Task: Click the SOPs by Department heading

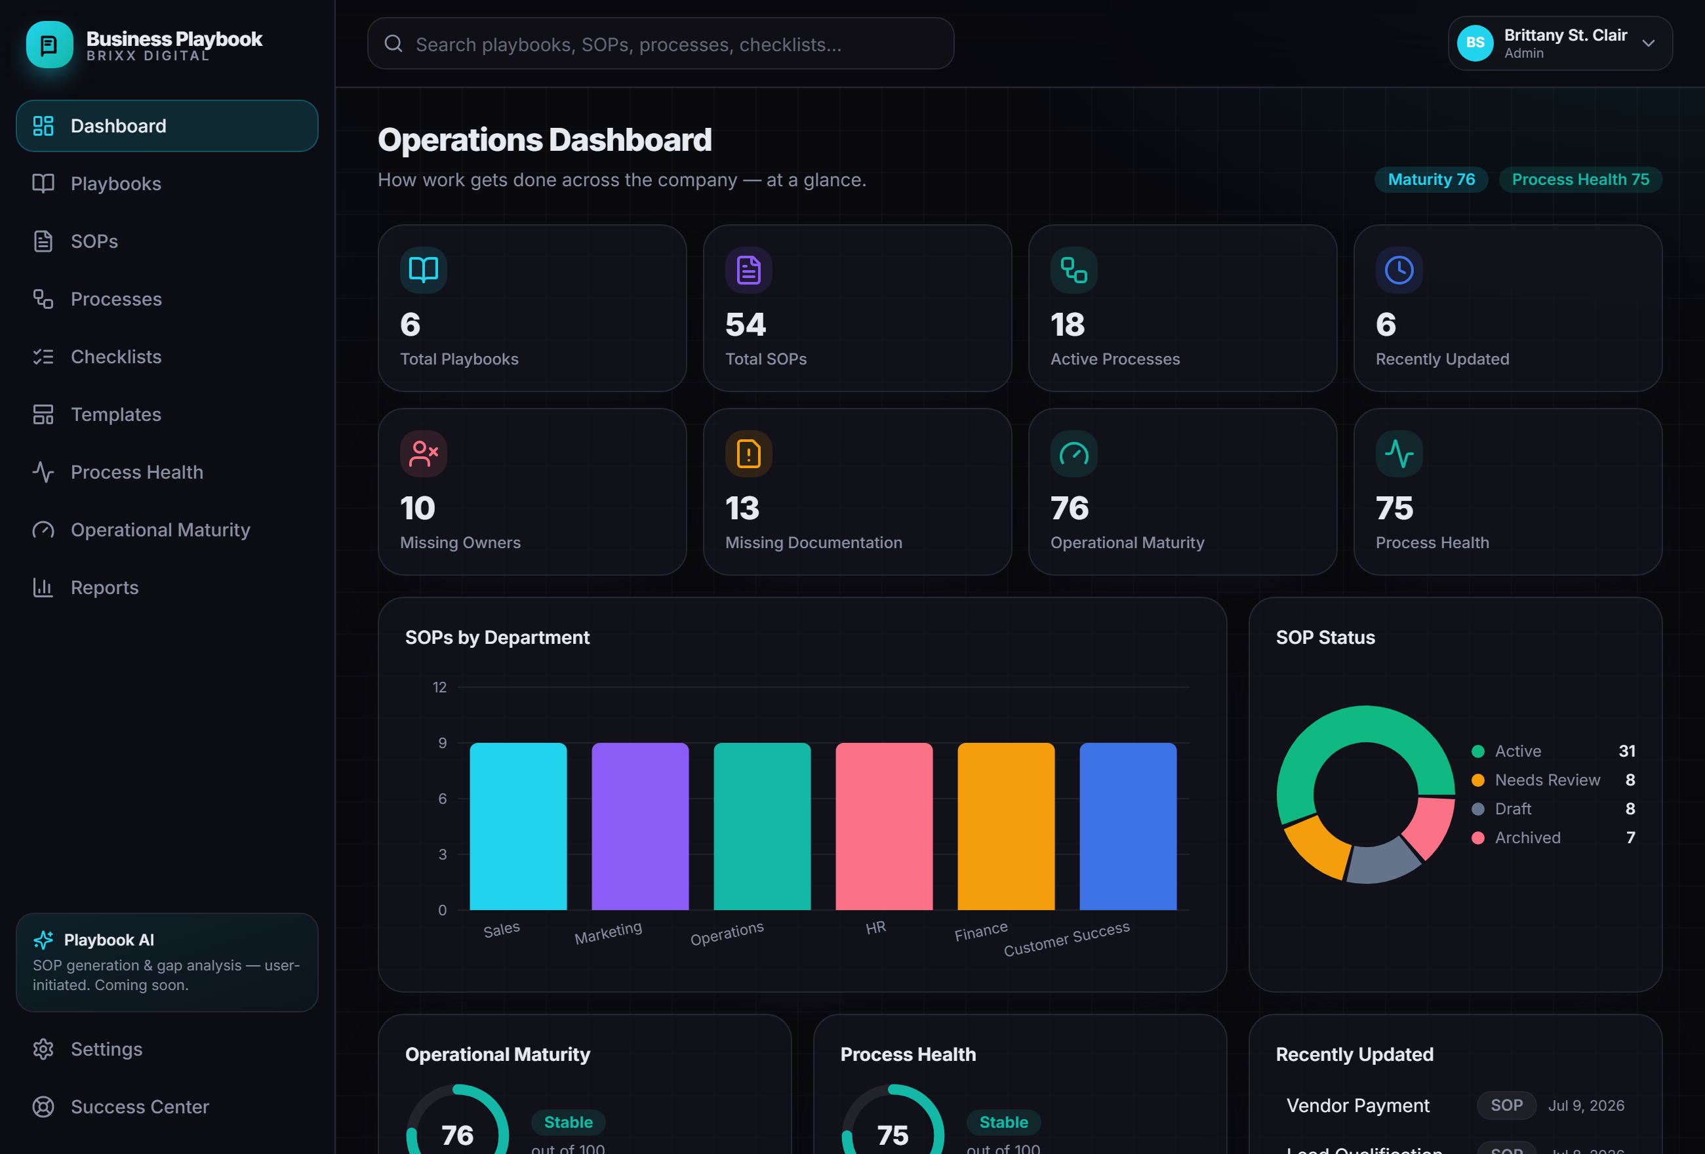Action: tap(496, 637)
